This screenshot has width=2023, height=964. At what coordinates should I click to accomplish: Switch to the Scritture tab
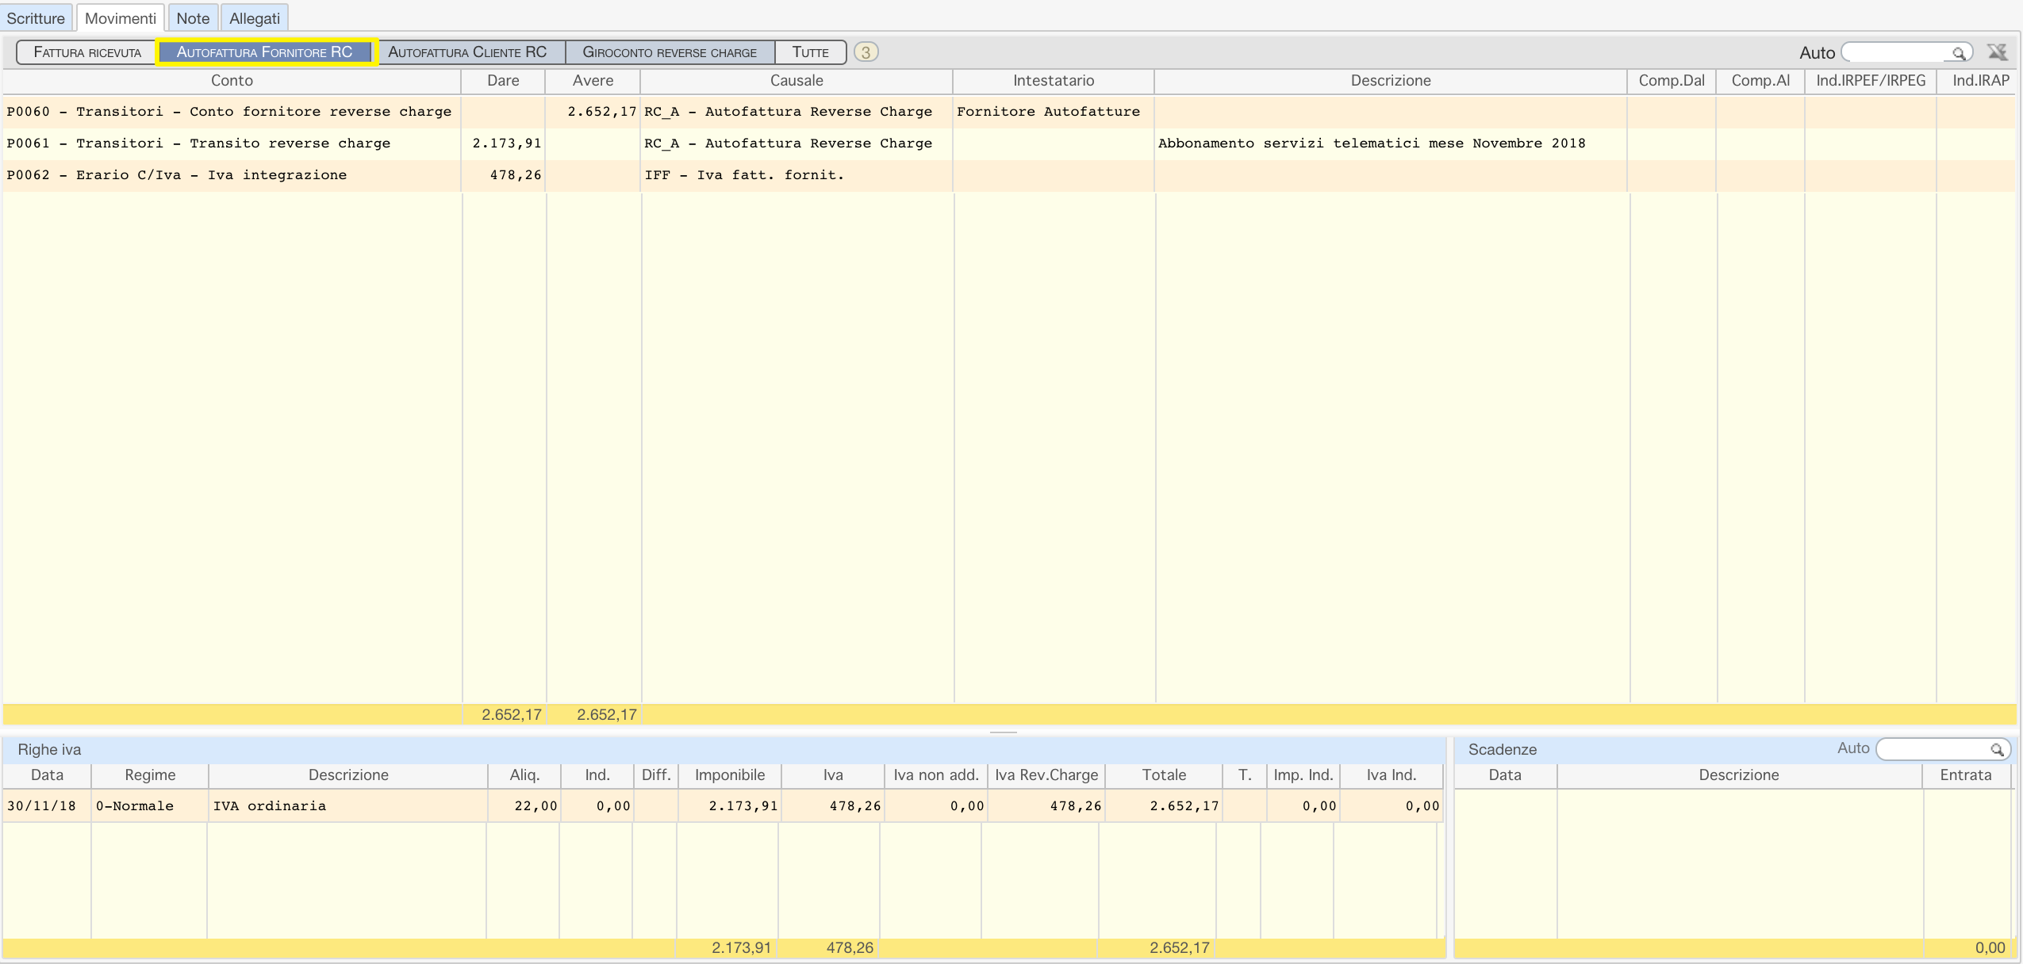[x=36, y=18]
